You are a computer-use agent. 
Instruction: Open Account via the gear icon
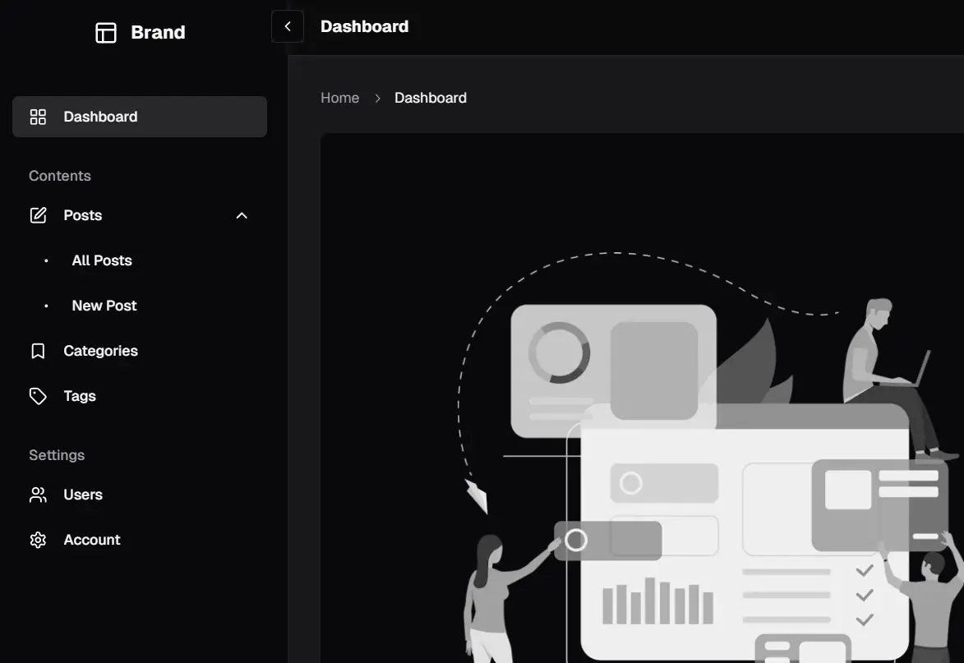point(38,539)
